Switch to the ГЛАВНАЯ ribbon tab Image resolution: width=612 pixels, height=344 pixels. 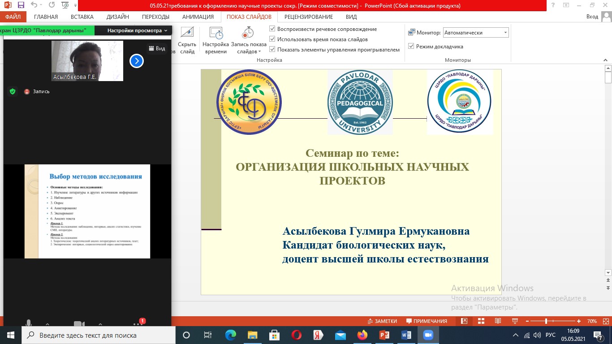click(x=46, y=17)
